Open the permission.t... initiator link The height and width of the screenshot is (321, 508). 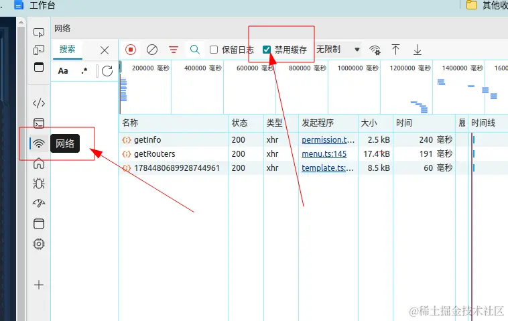(x=328, y=139)
